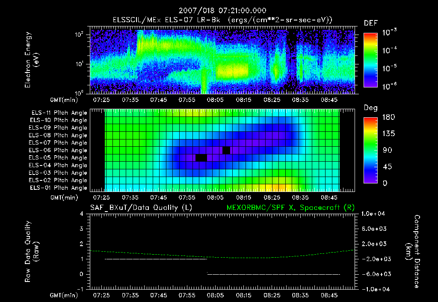Click the 4 tick on the data quality axis
The image size is (438, 302).
(82, 214)
